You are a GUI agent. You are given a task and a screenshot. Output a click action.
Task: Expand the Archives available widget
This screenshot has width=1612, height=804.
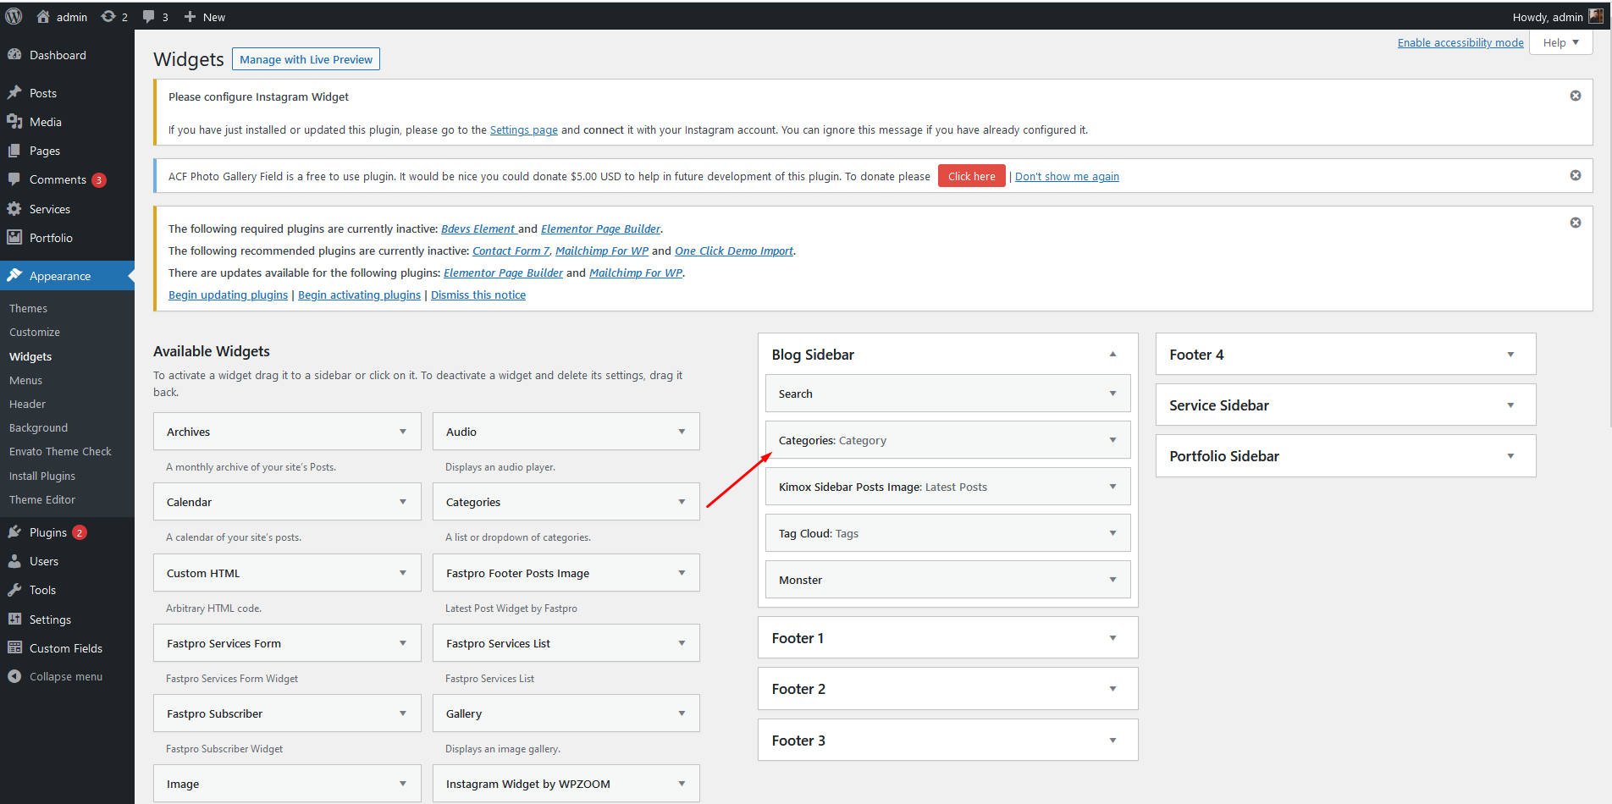pyautogui.click(x=402, y=432)
